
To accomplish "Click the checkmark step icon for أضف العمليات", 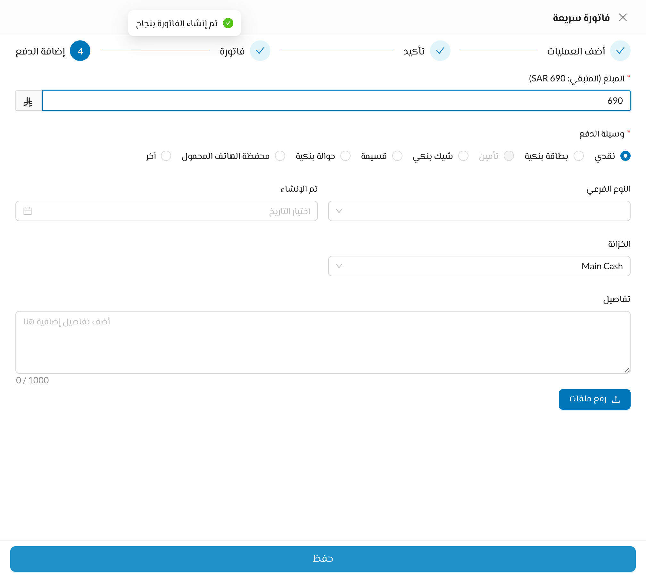I will pos(620,51).
